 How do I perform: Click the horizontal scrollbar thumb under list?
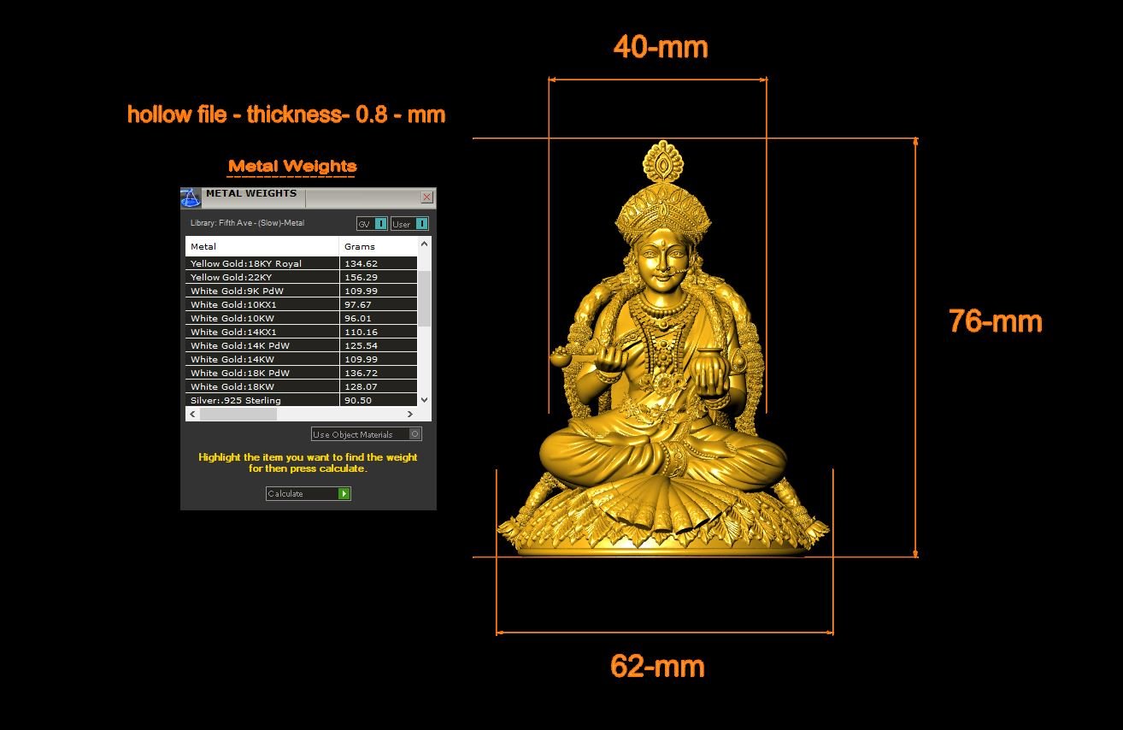[238, 415]
